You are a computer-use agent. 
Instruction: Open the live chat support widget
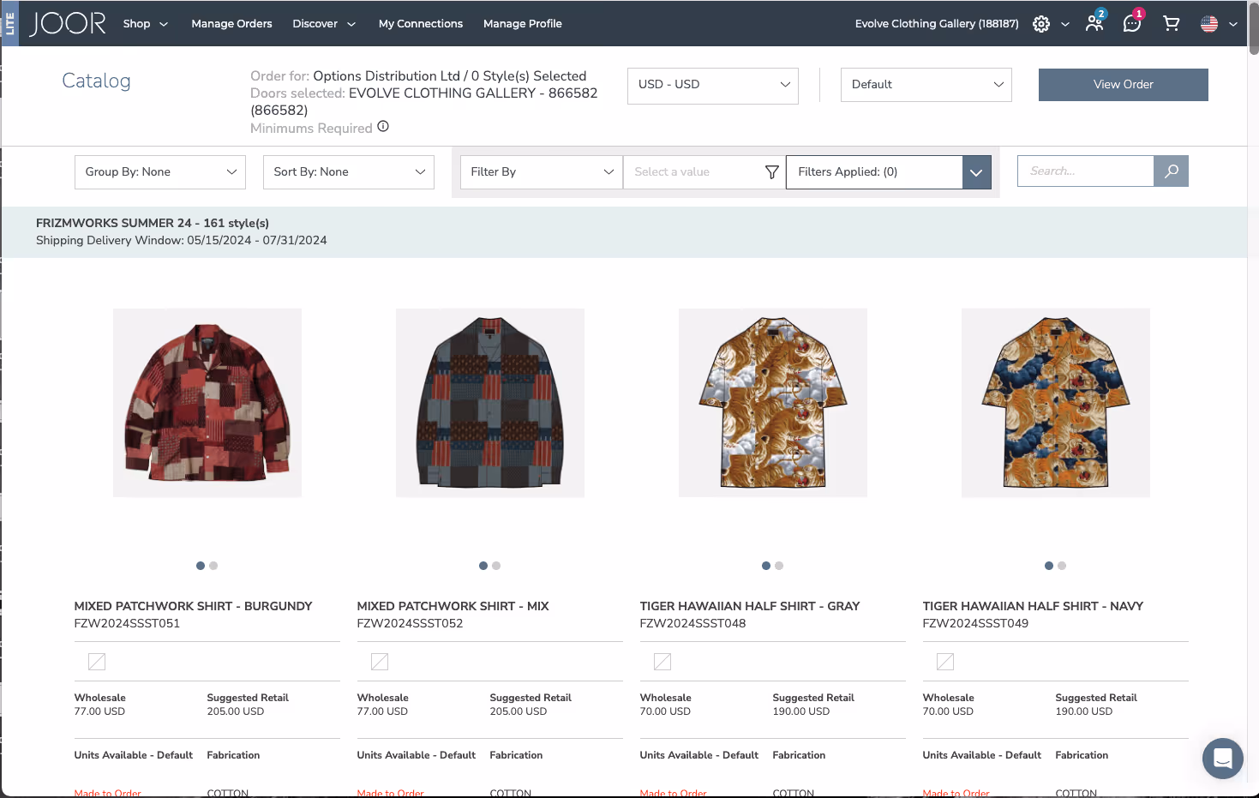tap(1223, 759)
